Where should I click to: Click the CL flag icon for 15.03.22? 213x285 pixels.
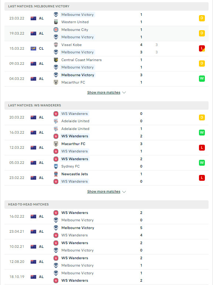pyautogui.click(x=33, y=49)
